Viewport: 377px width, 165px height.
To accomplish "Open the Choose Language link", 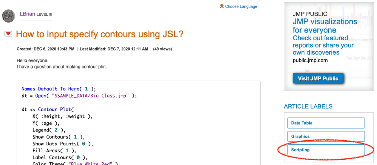I will 241,6.
